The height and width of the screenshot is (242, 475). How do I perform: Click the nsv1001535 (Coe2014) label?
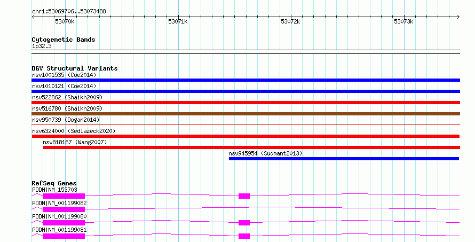tap(64, 75)
